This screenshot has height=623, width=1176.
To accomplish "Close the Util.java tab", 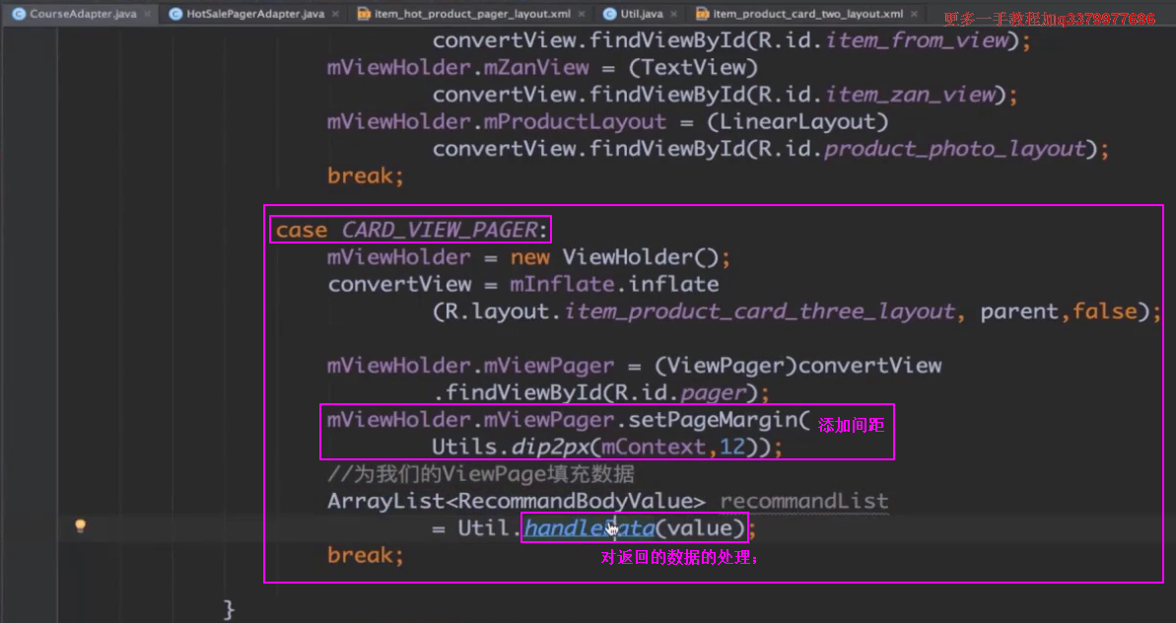I will coord(674,14).
